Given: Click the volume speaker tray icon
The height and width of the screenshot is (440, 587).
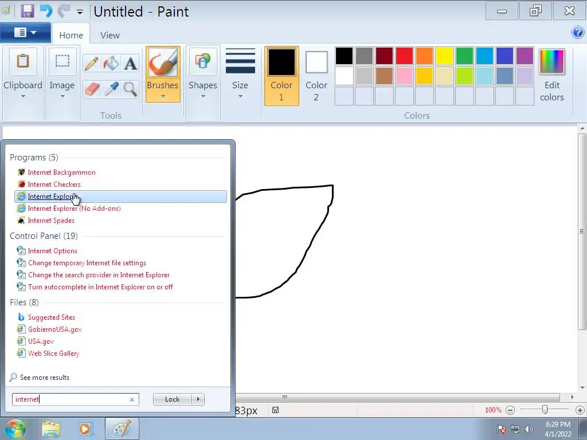Looking at the screenshot, I should coord(529,429).
